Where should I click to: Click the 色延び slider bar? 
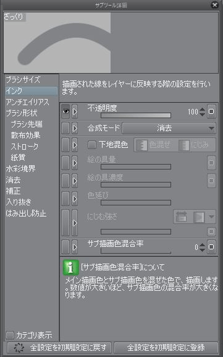[x=136, y=202]
